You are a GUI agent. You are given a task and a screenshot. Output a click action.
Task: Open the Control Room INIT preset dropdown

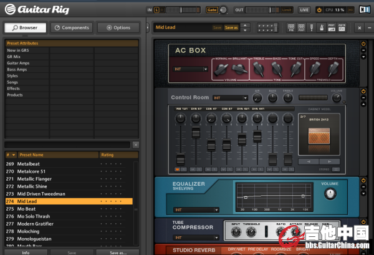(x=231, y=98)
